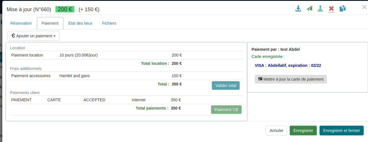368x142 pixels.
Task: Click the duplicate documents icon
Action: coord(342,9)
